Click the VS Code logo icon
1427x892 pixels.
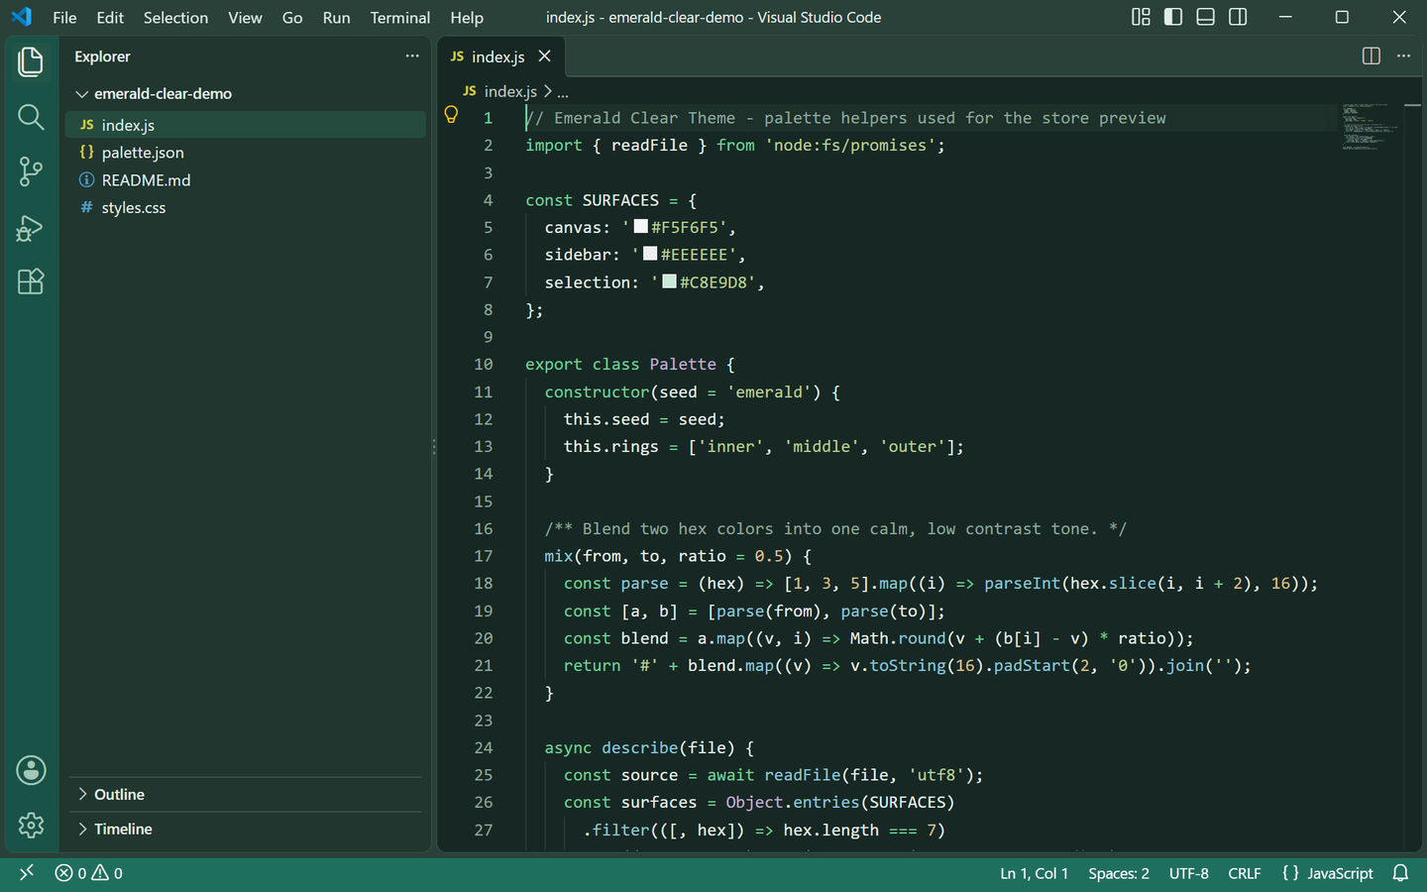pyautogui.click(x=22, y=17)
